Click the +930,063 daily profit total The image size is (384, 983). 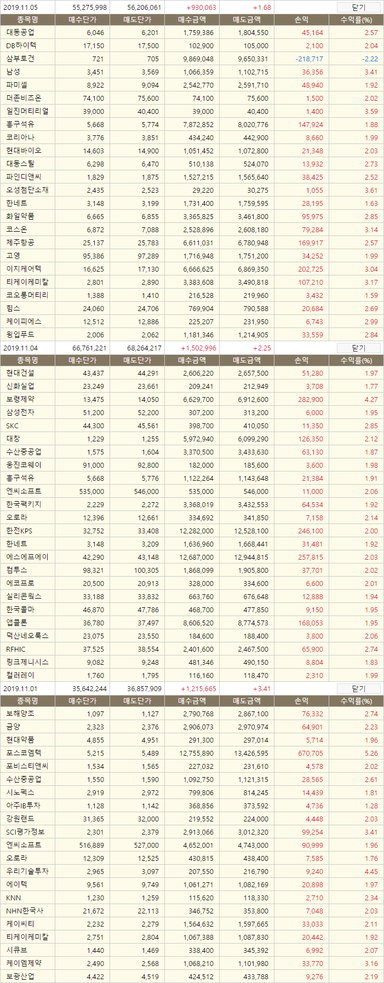(x=201, y=8)
